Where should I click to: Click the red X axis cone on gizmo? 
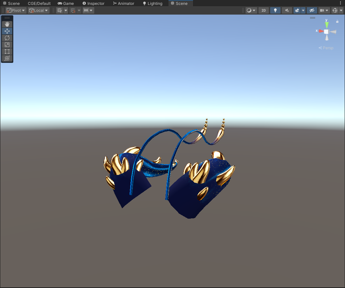pos(321,31)
